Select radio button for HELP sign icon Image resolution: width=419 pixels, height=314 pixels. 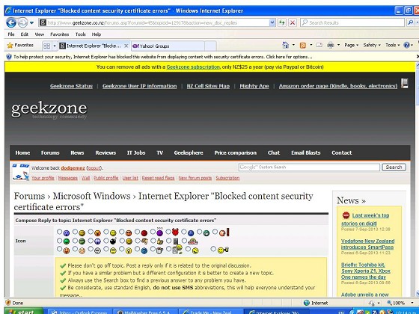coord(184,241)
